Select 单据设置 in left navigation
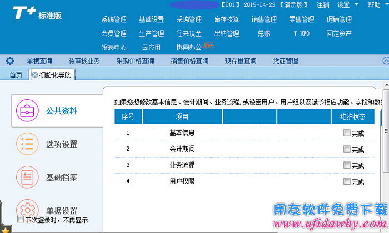 click(62, 211)
